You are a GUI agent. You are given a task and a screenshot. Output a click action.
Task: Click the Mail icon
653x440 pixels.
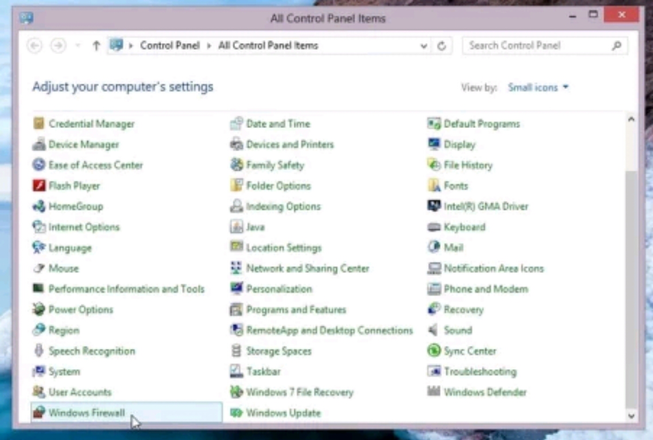tap(434, 247)
